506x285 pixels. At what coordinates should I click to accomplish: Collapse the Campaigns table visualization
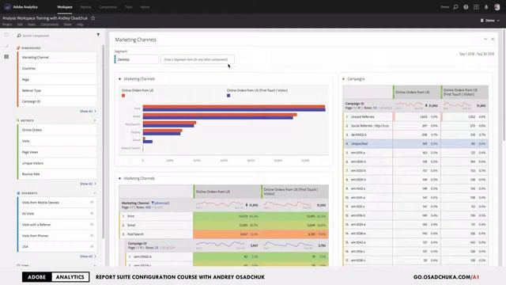click(343, 79)
